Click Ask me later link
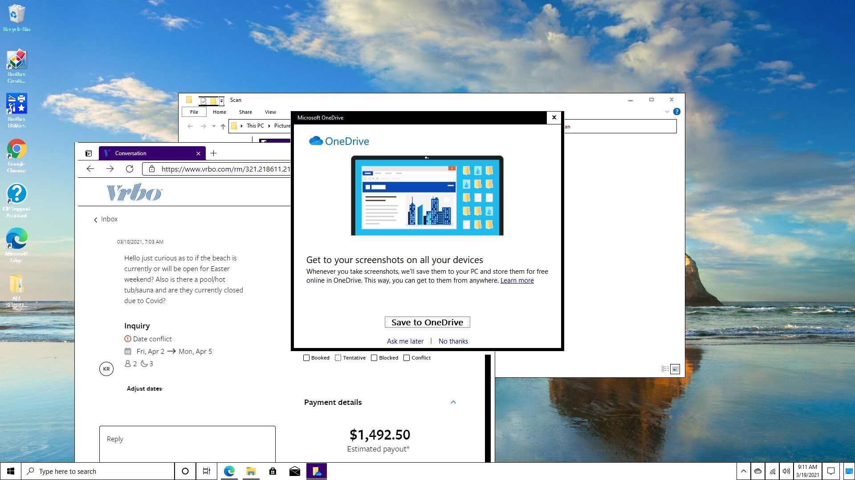This screenshot has height=480, width=855. pyautogui.click(x=405, y=341)
